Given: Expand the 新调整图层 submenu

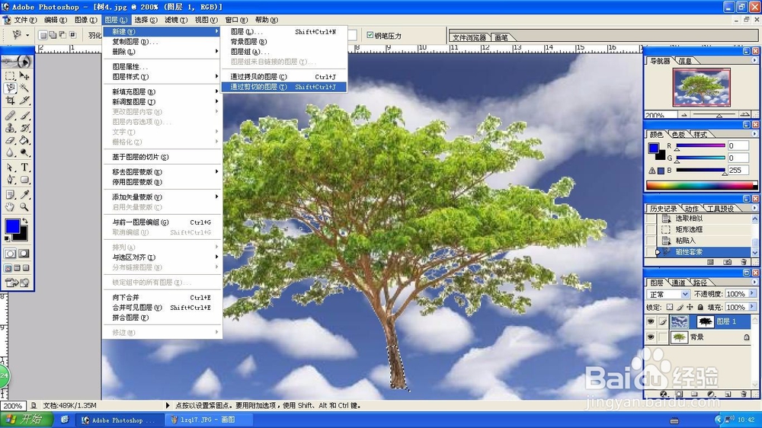Looking at the screenshot, I should pyautogui.click(x=162, y=101).
